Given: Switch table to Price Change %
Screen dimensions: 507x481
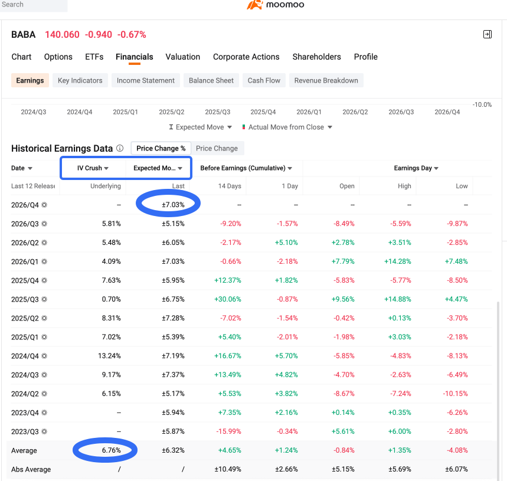Looking at the screenshot, I should 161,148.
